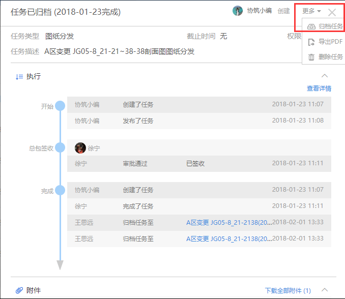Open the 更多 dropdown menu
Viewport: 345px width, 299px height.
tap(311, 11)
